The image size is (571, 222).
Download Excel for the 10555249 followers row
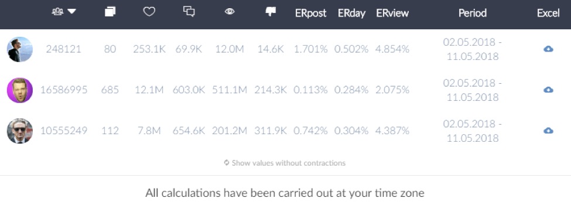[x=548, y=131]
